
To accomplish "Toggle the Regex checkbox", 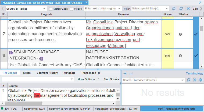I will pyautogui.click(x=71, y=9).
